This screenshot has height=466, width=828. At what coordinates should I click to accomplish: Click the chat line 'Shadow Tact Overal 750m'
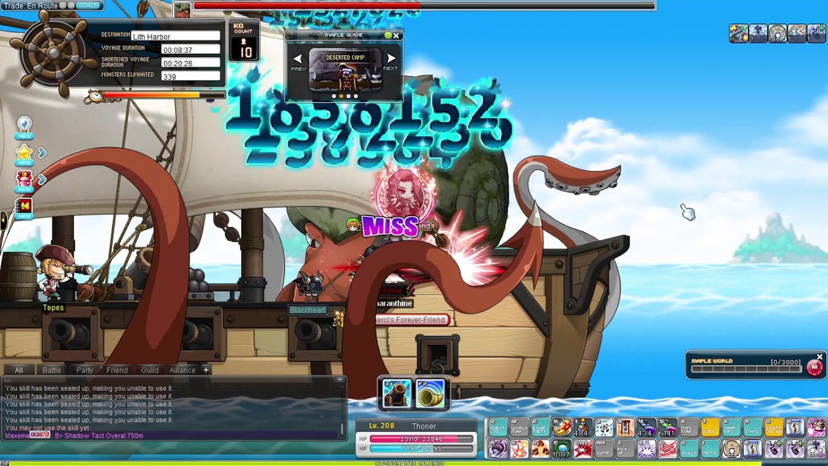click(x=103, y=436)
